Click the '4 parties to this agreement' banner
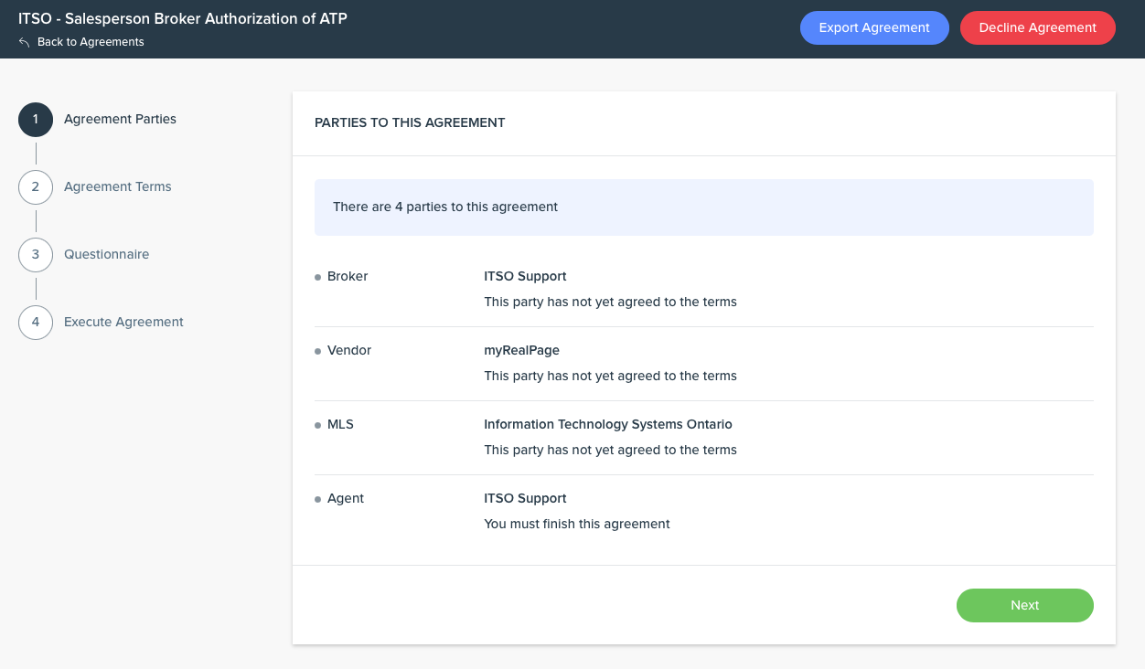Image resolution: width=1145 pixels, height=669 pixels. coord(703,207)
